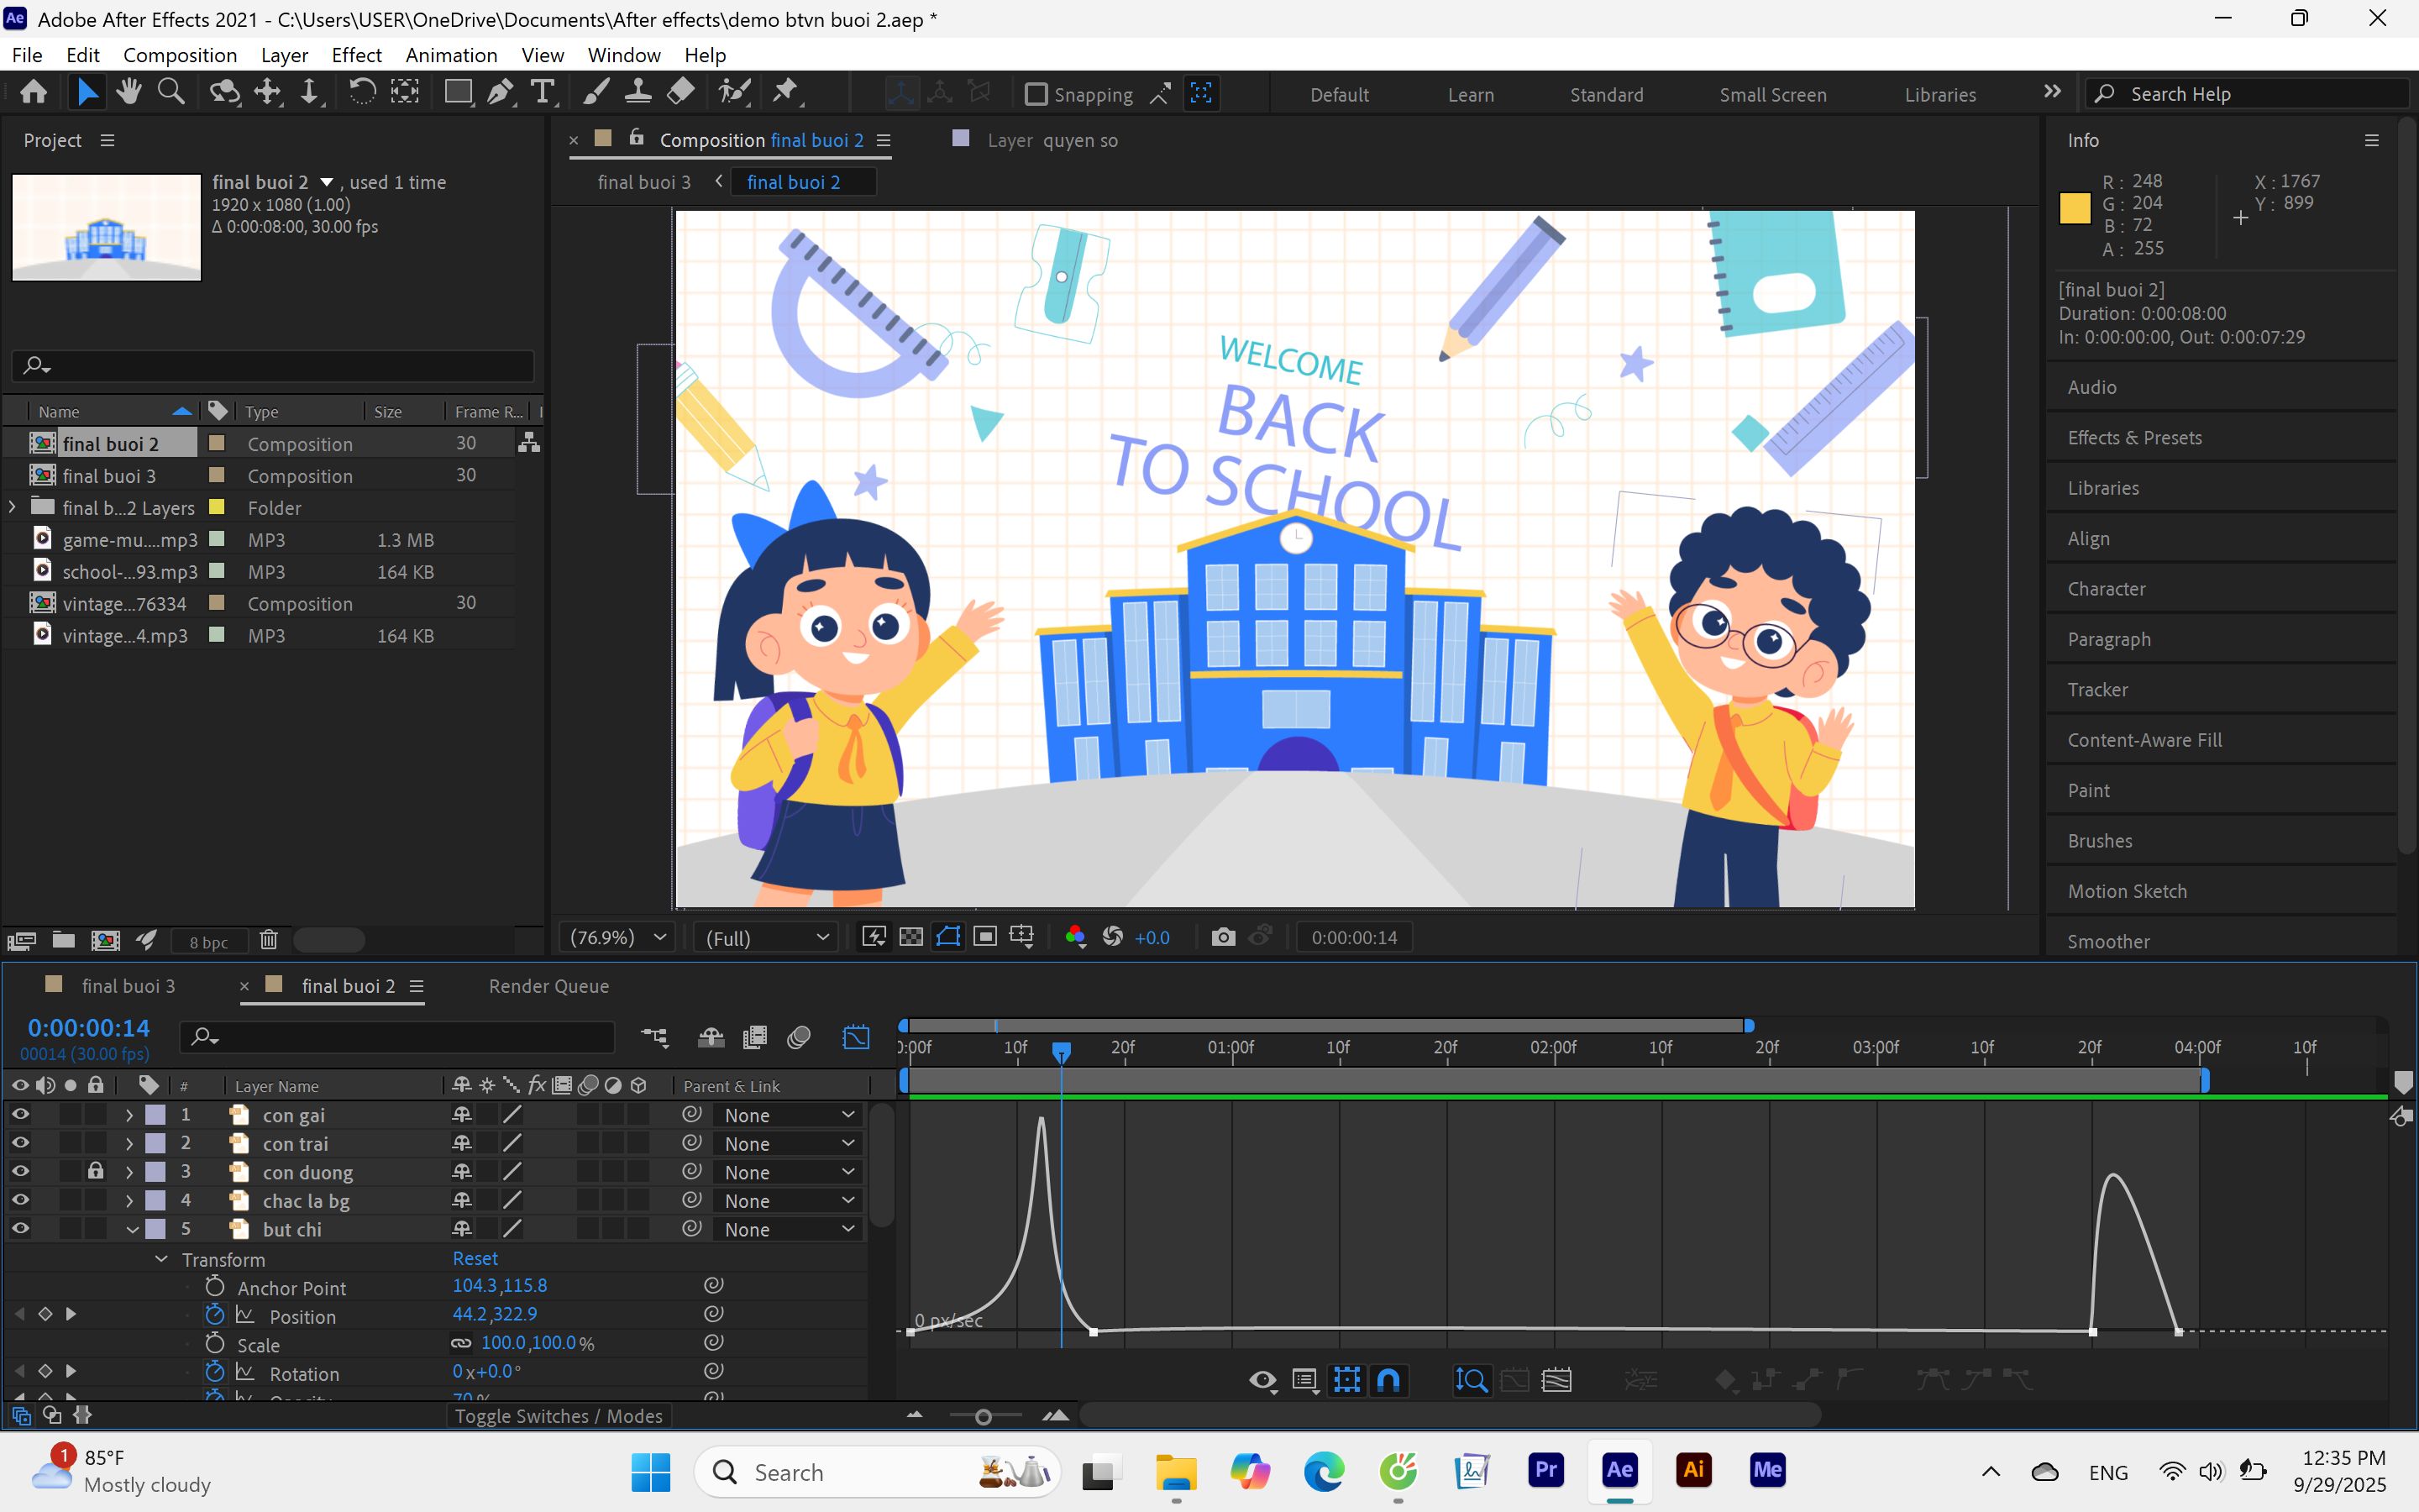Open the Effects & Presets panel

coord(2134,437)
